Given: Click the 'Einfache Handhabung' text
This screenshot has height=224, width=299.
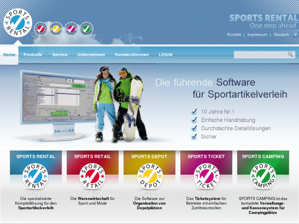Looking at the screenshot, I should [x=228, y=120].
